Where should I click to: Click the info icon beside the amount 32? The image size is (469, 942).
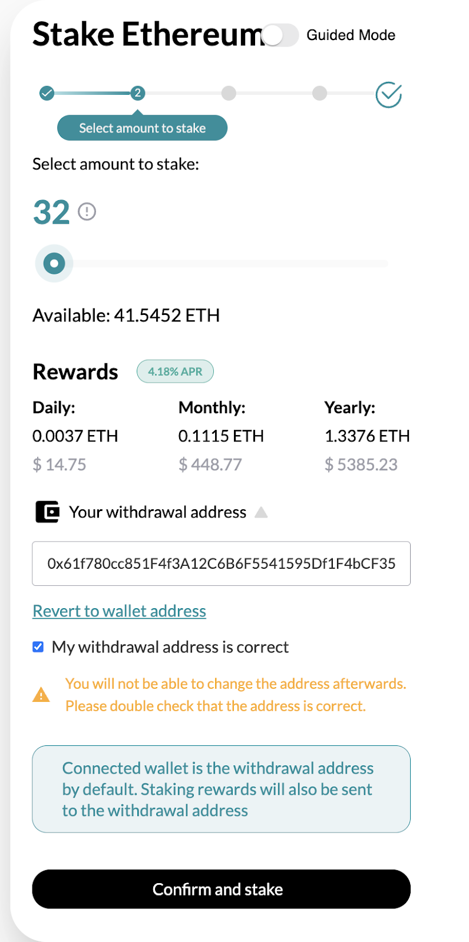(x=87, y=212)
